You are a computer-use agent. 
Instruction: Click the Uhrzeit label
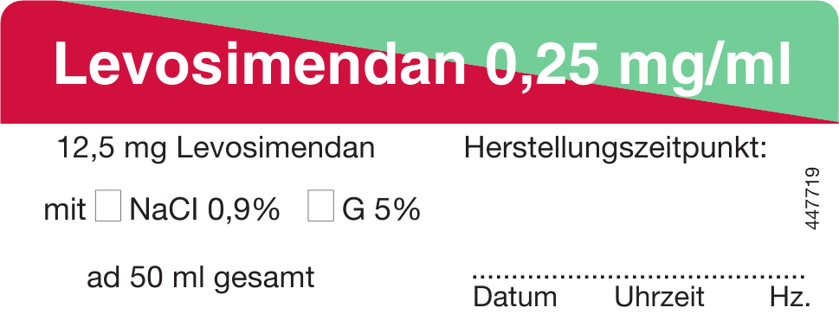point(659,298)
